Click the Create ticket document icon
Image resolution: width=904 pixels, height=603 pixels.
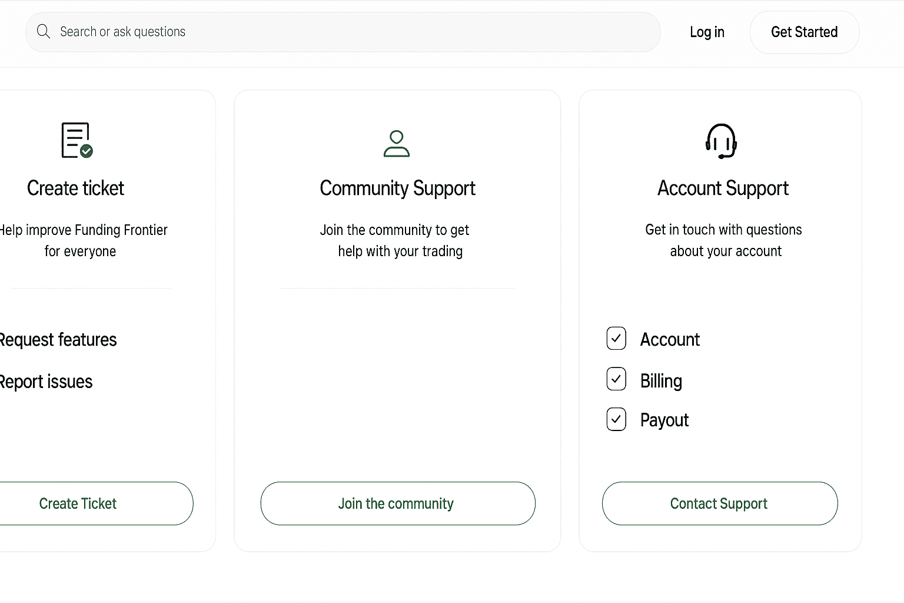[x=77, y=140]
